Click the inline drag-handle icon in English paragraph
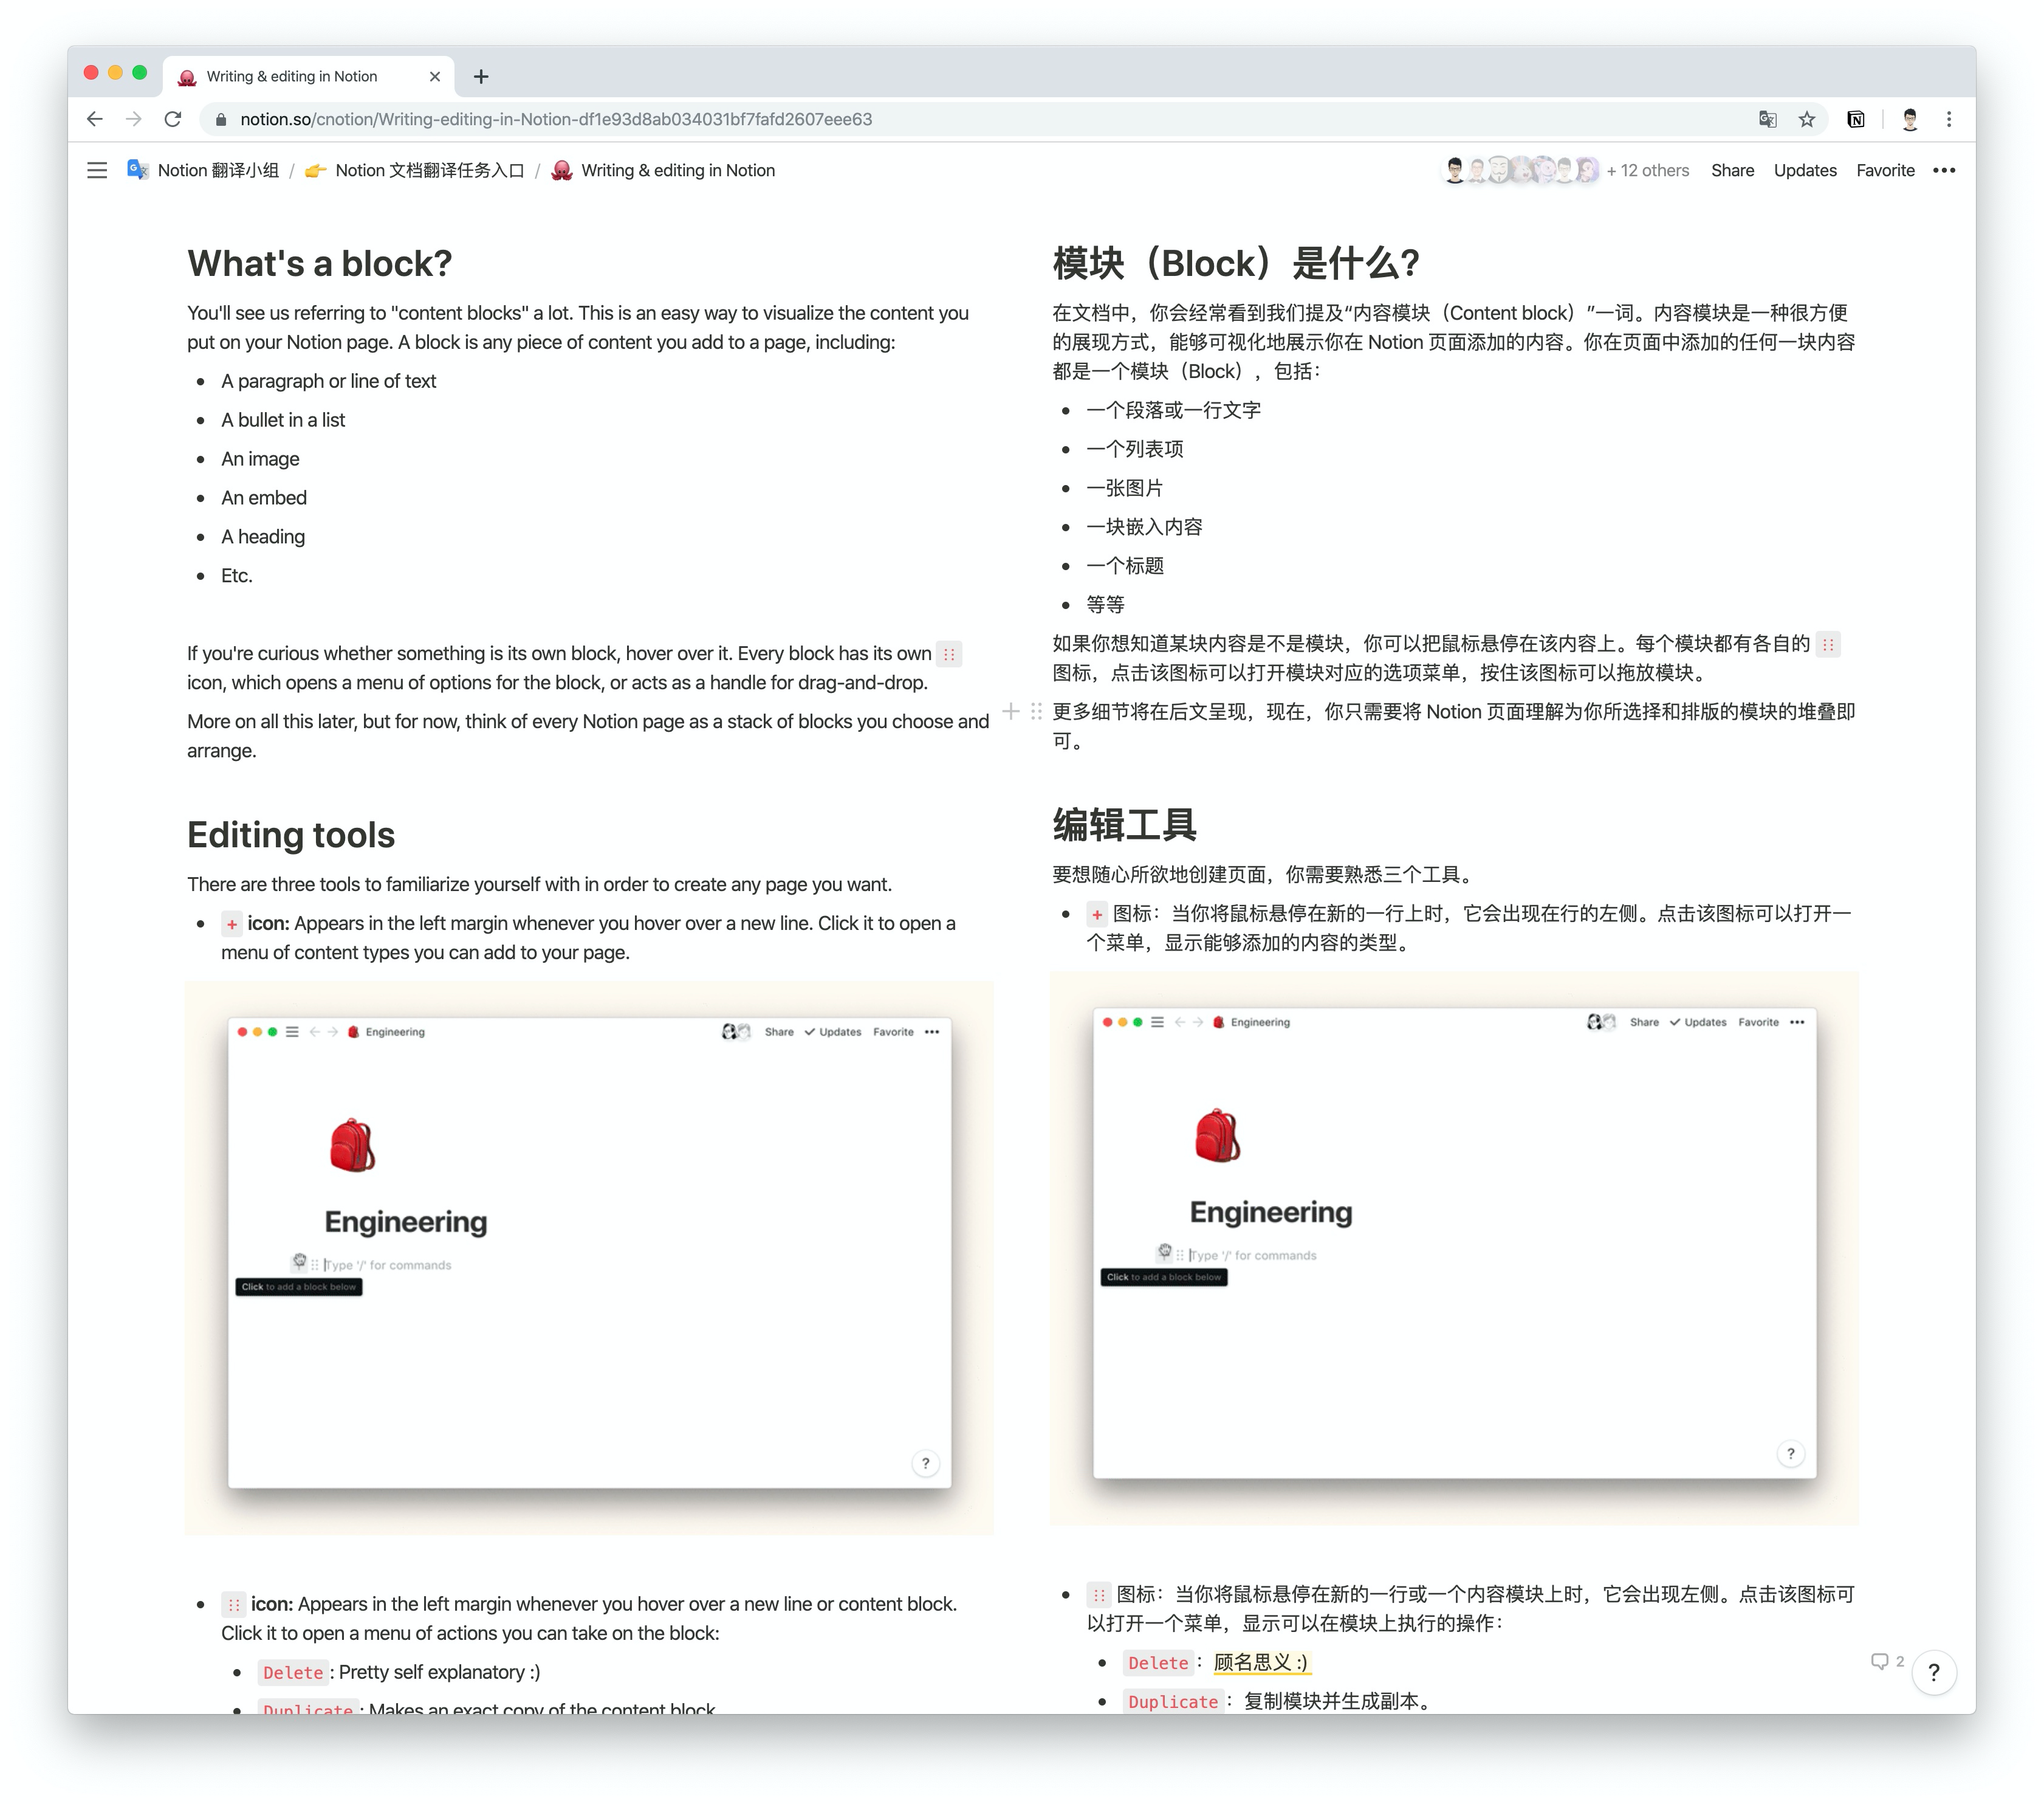Image resolution: width=2044 pixels, height=1804 pixels. point(949,655)
